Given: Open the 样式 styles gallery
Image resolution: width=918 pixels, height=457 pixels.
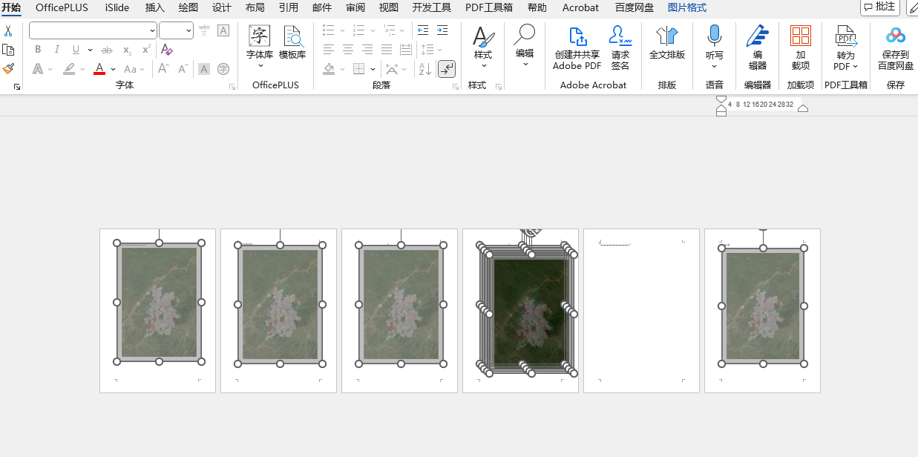Looking at the screenshot, I should (483, 46).
